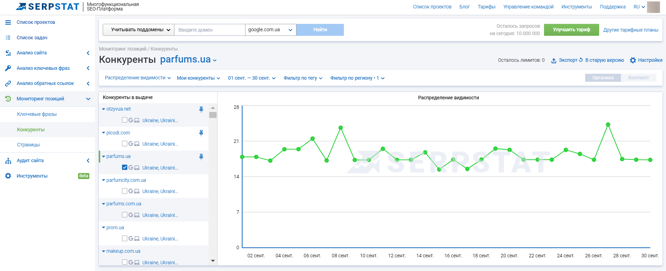Check the picodi.com Ukraine checkbox
The height and width of the screenshot is (271, 666).
pyautogui.click(x=124, y=144)
